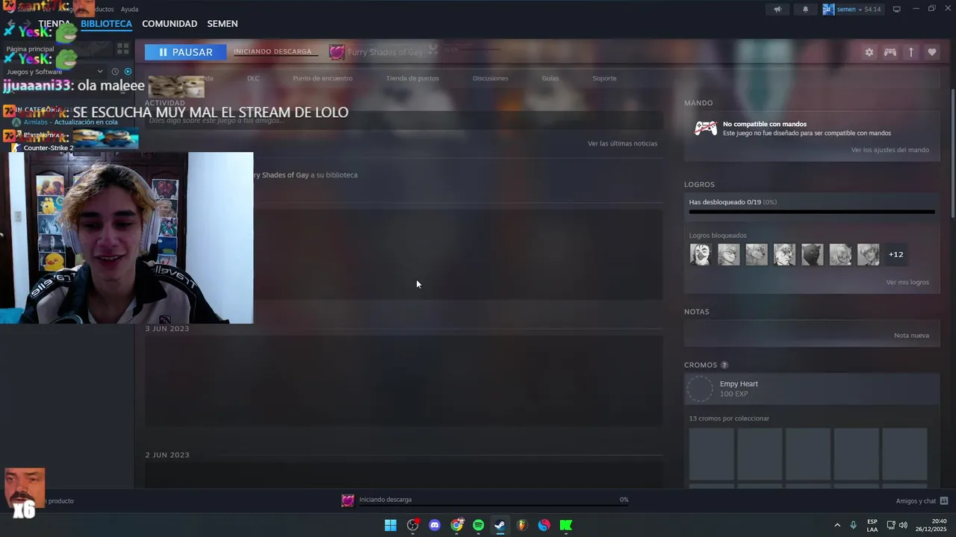Click the INICIANDO DESCARGA status text
Viewport: 956px width, 537px height.
click(x=273, y=51)
